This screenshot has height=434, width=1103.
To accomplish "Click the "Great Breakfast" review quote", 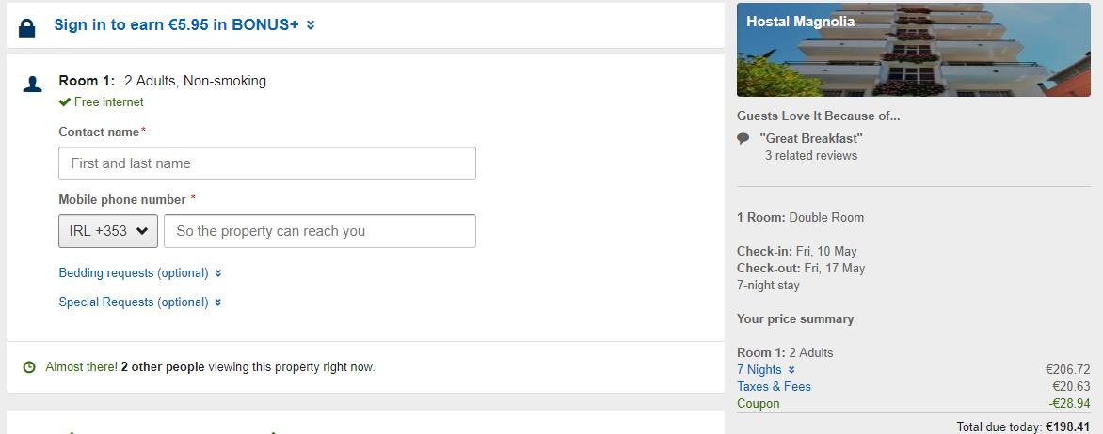I will [811, 138].
